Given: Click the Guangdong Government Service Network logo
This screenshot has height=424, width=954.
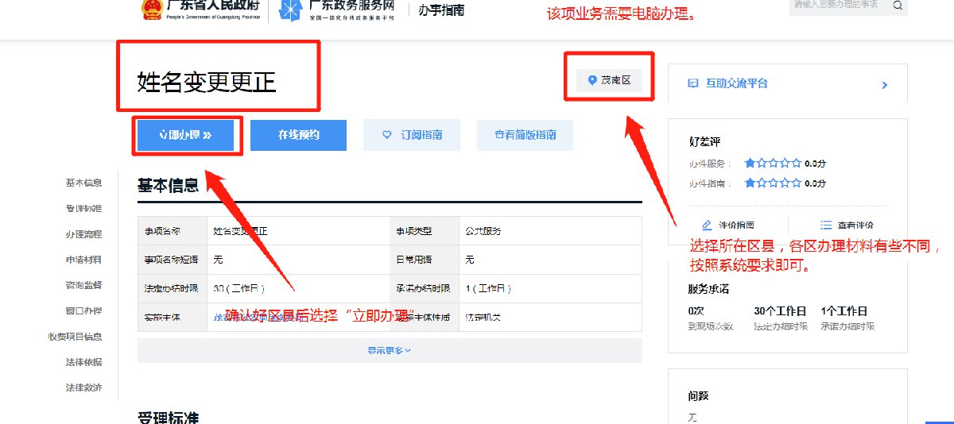Looking at the screenshot, I should (336, 10).
